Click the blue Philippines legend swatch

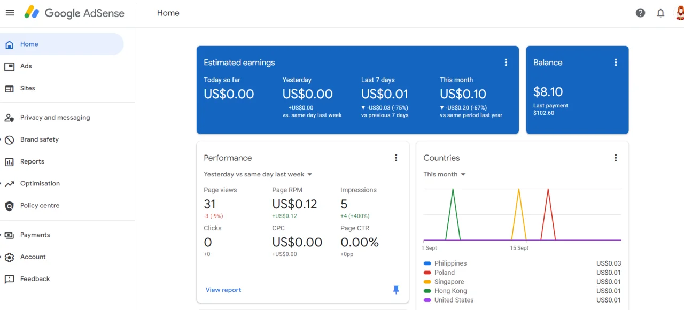[427, 263]
